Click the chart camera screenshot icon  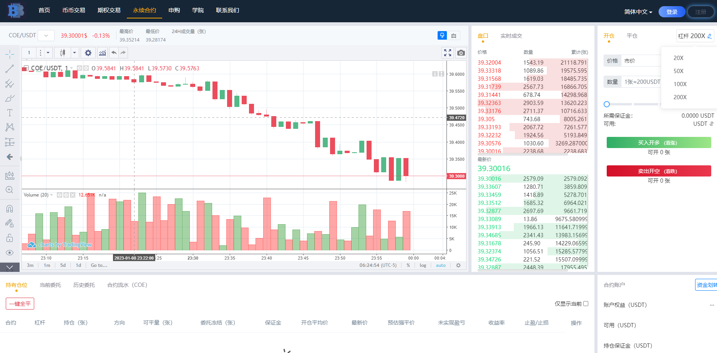461,53
